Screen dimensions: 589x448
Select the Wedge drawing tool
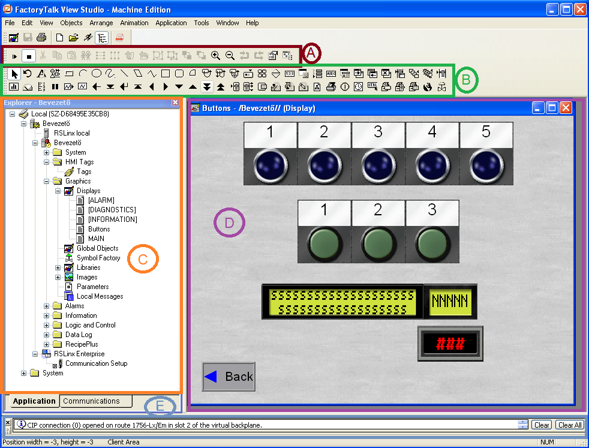(x=193, y=73)
